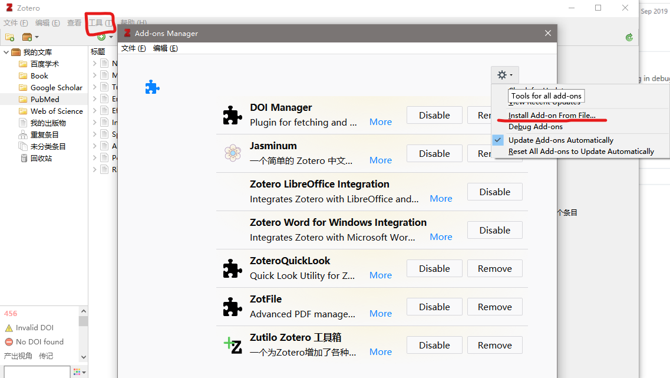Open More link for Jasminum
The image size is (670, 378).
coord(380,160)
